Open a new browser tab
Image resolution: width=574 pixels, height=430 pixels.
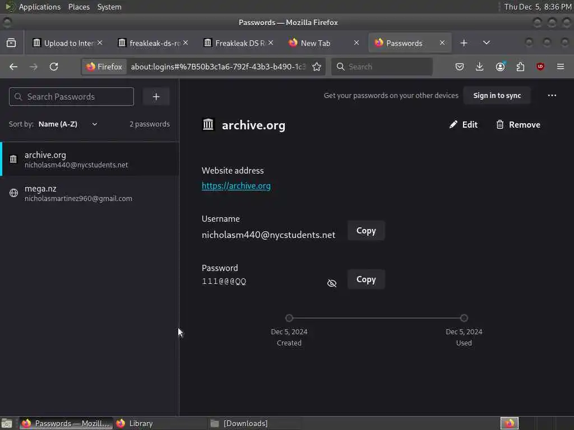(x=464, y=43)
